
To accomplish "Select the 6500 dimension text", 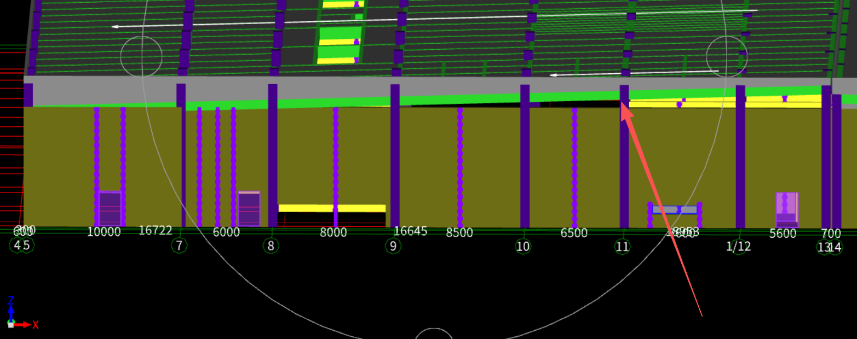I will pos(574,233).
